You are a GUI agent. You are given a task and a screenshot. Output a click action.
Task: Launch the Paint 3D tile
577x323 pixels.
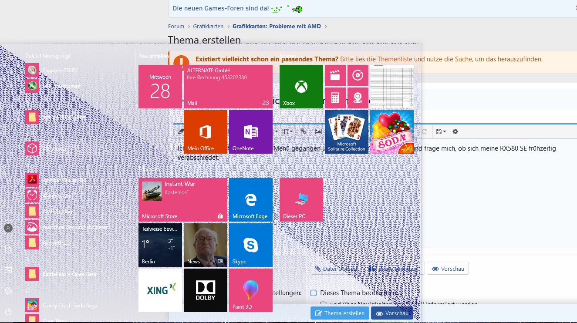click(x=251, y=290)
